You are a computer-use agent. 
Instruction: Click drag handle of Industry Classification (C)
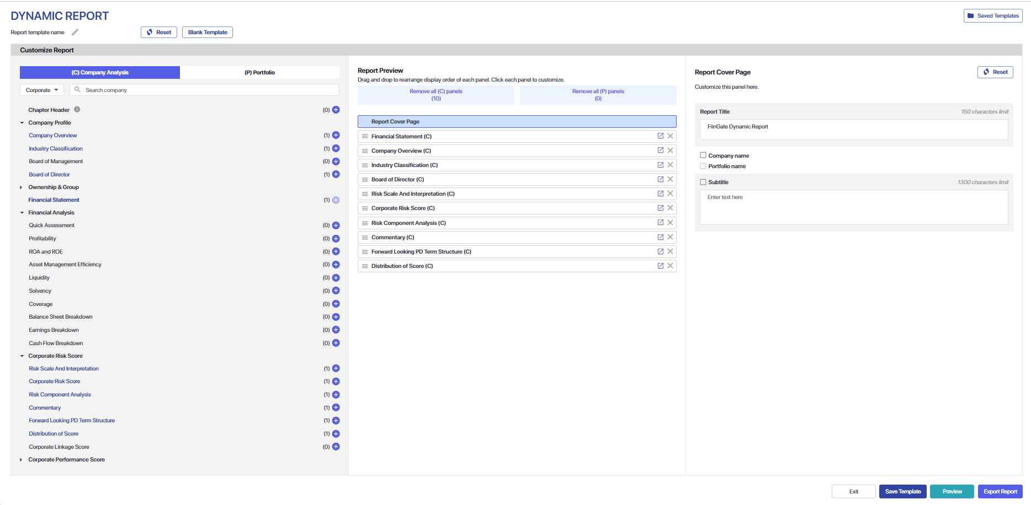(x=365, y=165)
